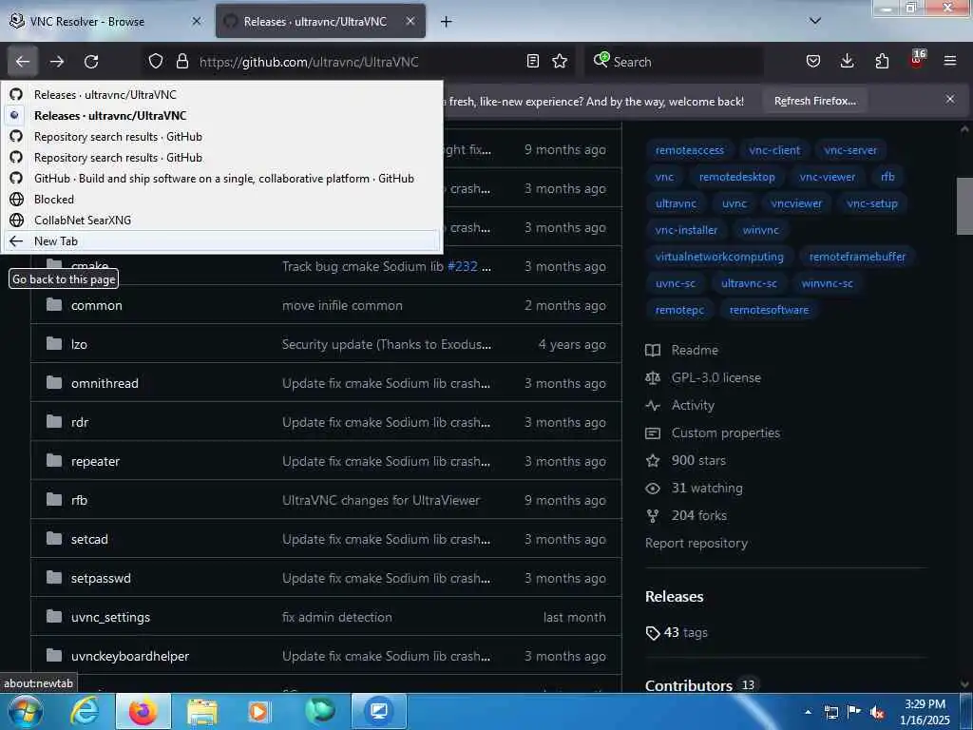Click the browser Back arrow button

click(23, 62)
